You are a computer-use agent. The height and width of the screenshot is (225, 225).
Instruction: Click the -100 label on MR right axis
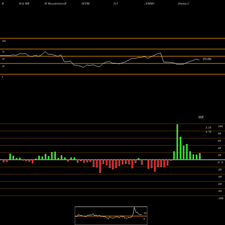[x=220, y=198]
